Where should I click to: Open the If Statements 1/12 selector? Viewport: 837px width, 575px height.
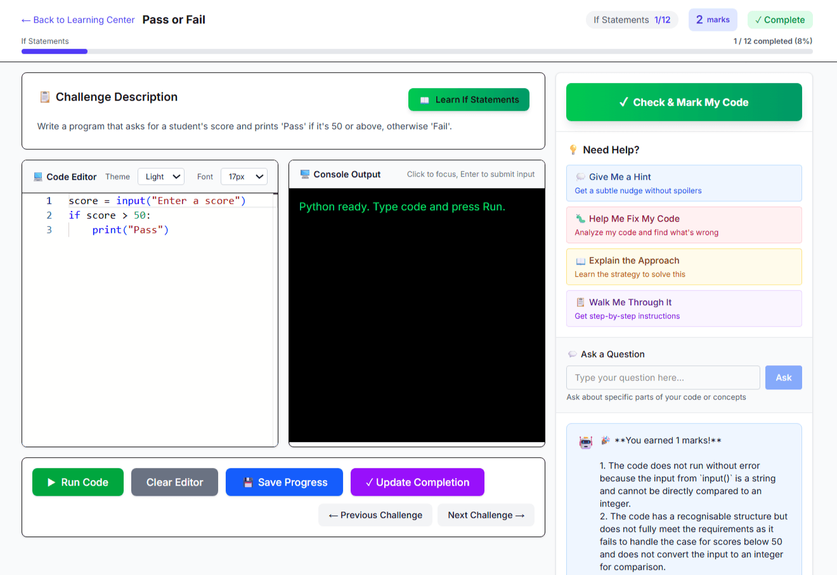coord(632,20)
